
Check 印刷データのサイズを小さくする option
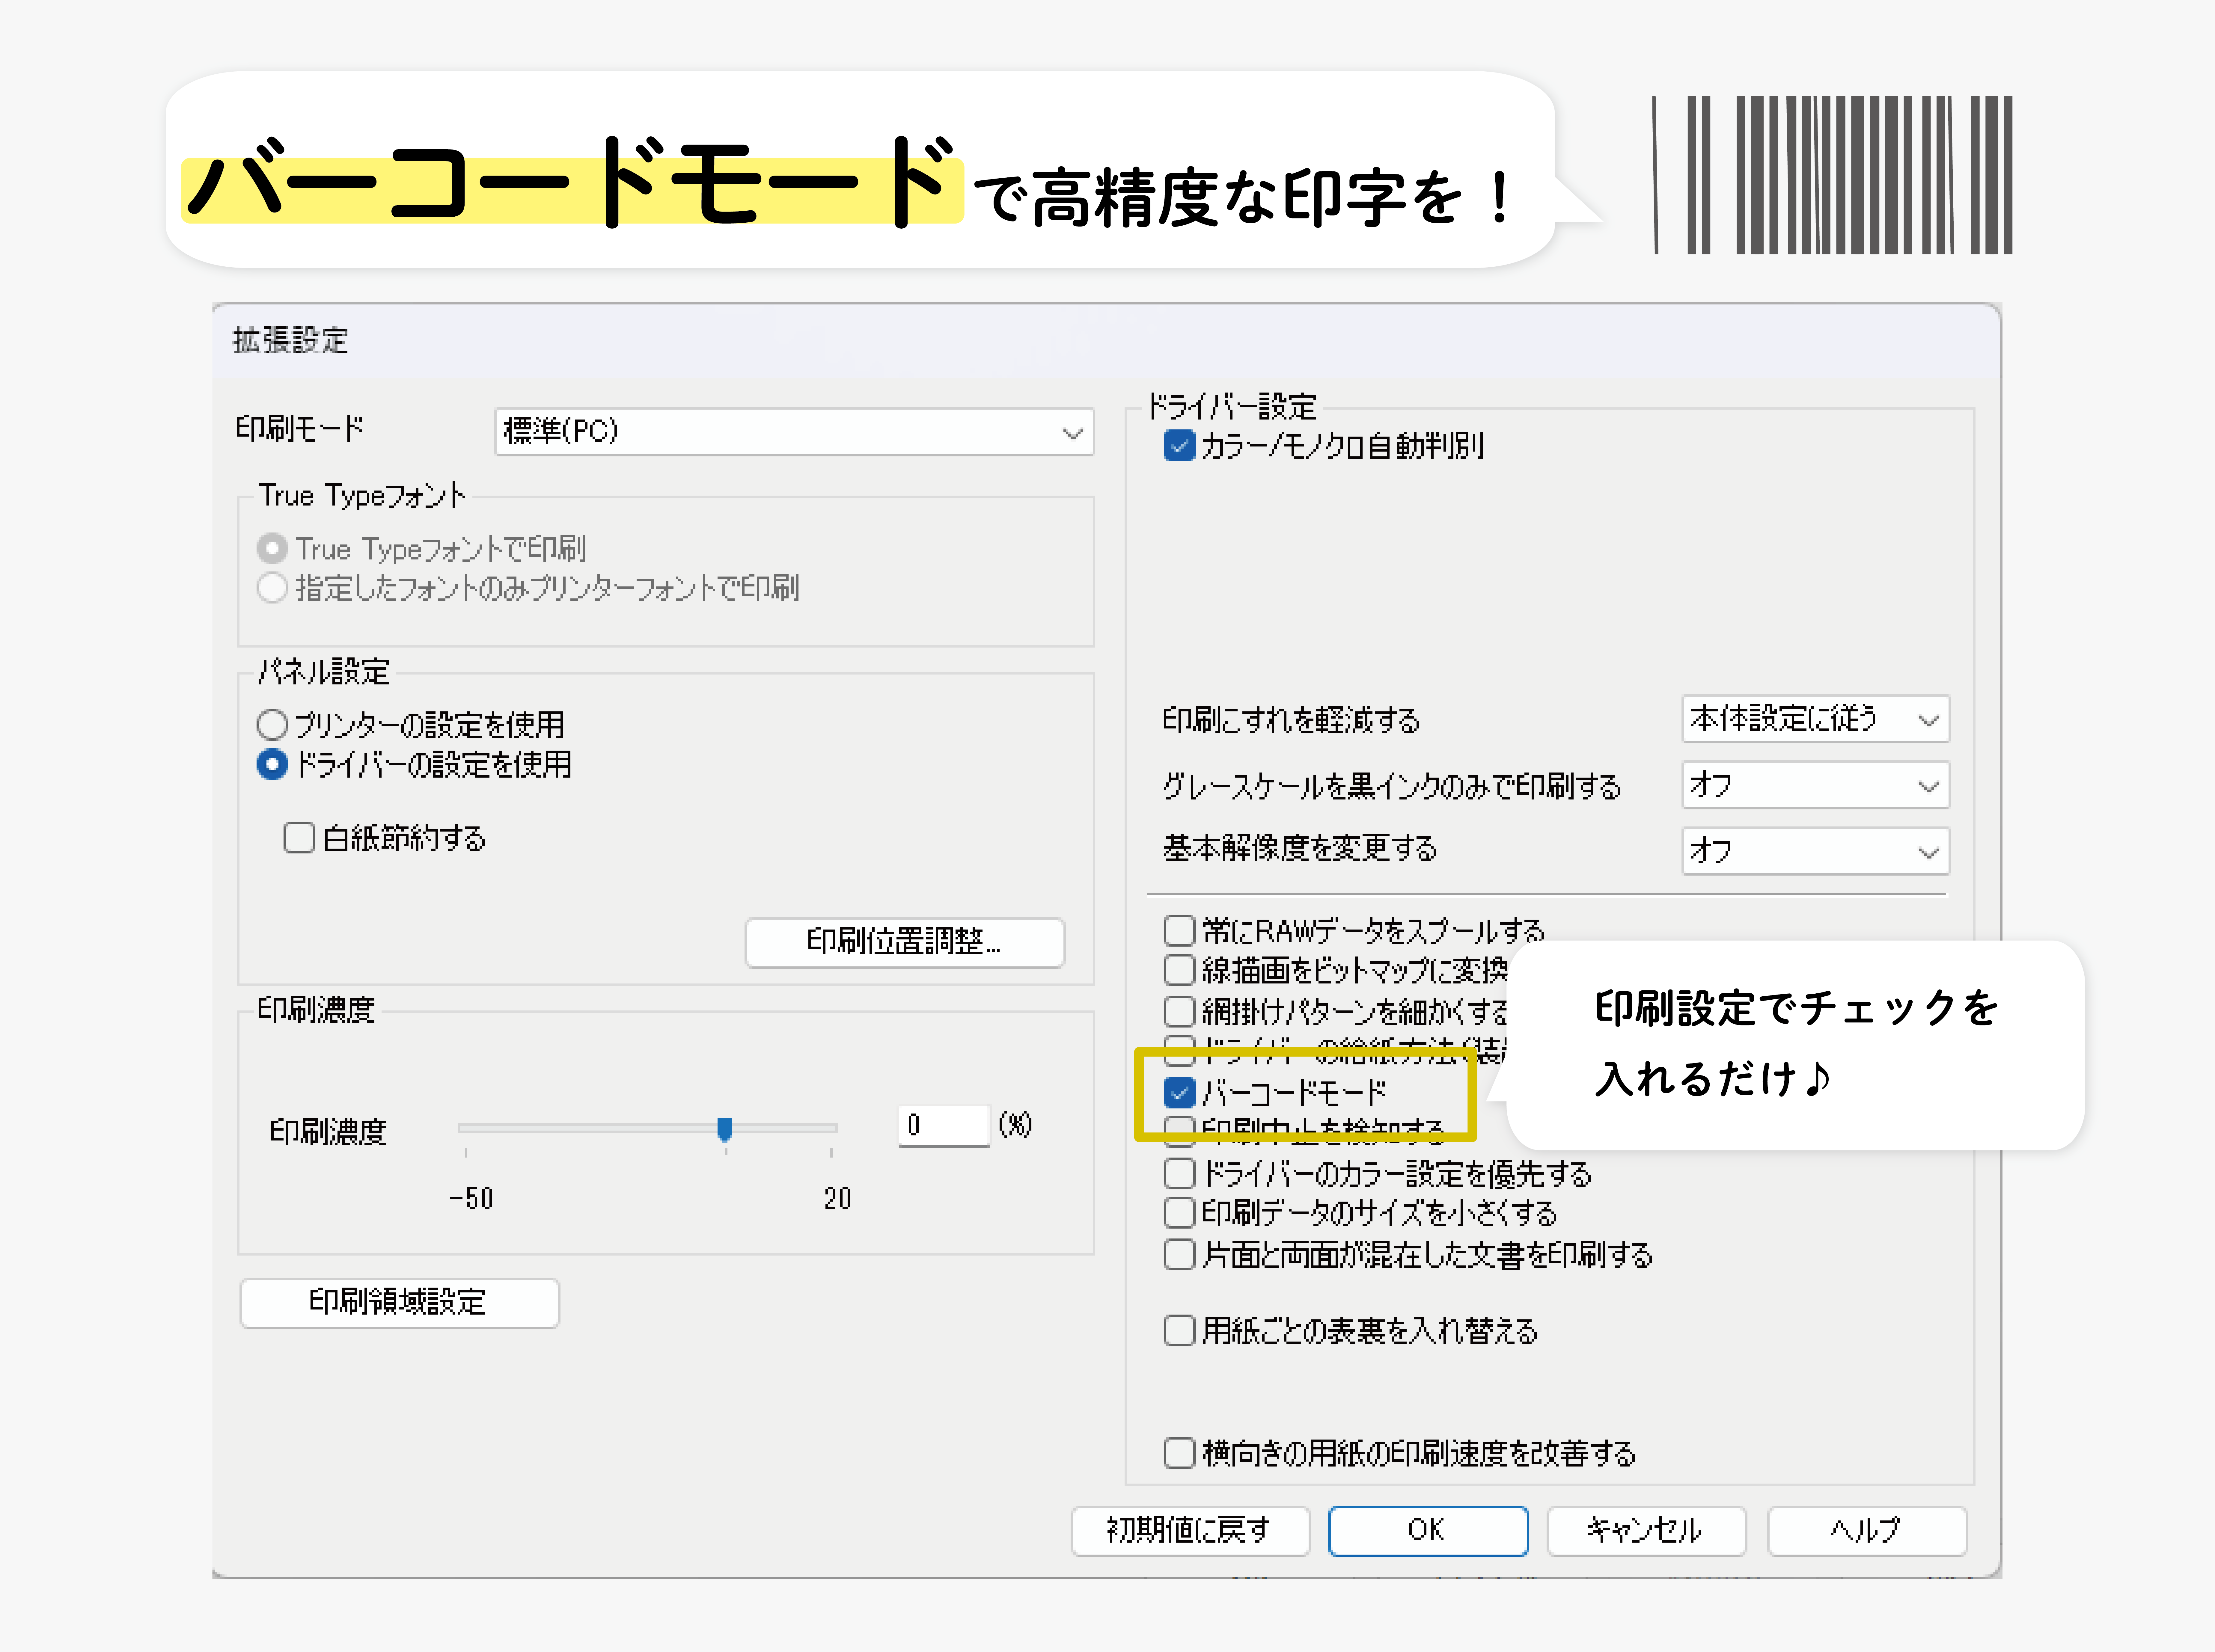pos(1180,1213)
